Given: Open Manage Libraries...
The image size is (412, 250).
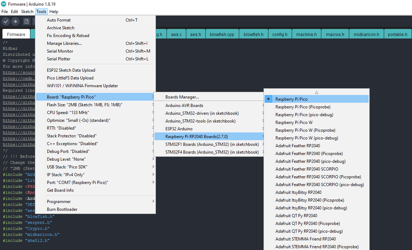Looking at the screenshot, I should tap(96, 43).
